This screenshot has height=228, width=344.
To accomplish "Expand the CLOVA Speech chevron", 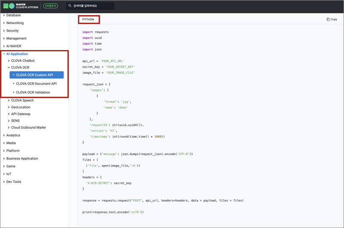I will point(9,100).
